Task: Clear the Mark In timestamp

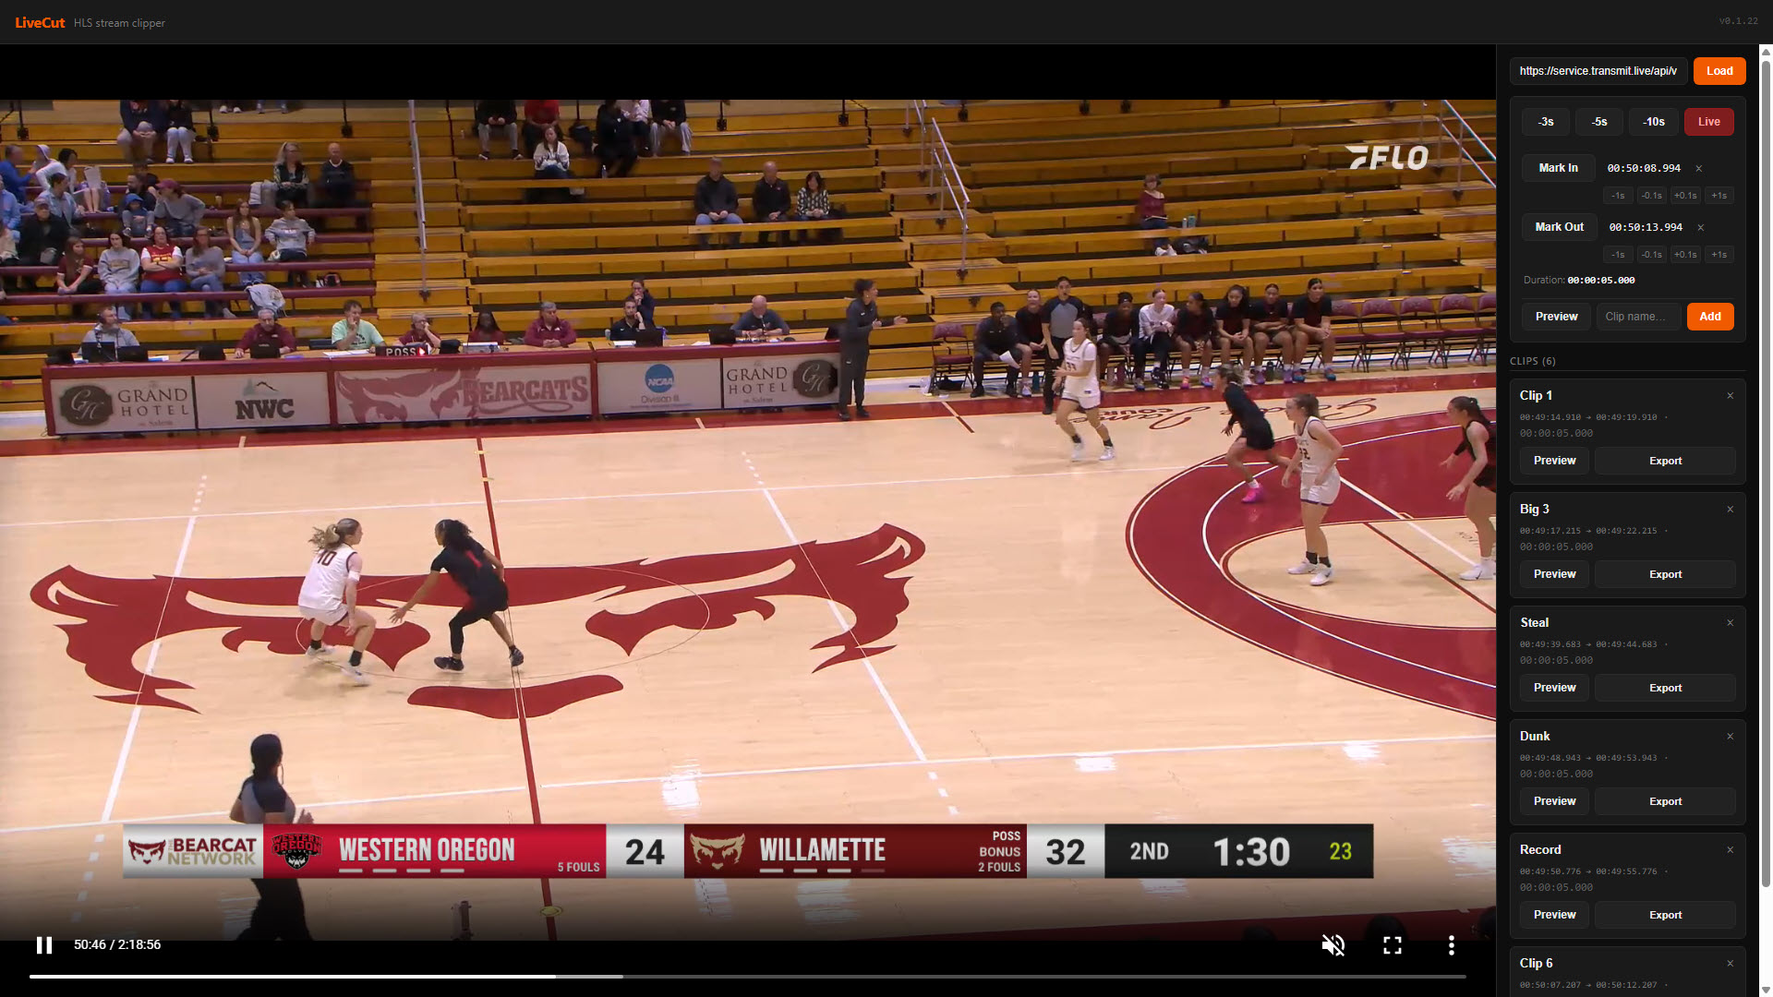Action: tap(1698, 168)
